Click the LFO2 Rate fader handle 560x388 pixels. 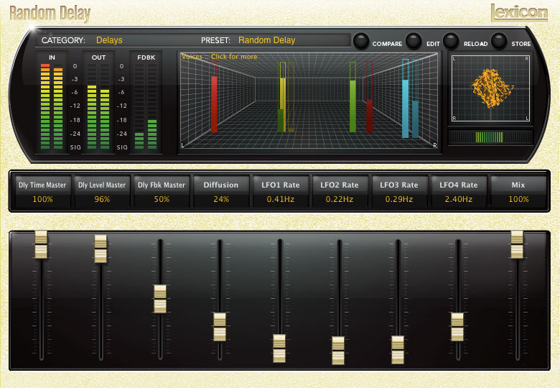pos(338,351)
